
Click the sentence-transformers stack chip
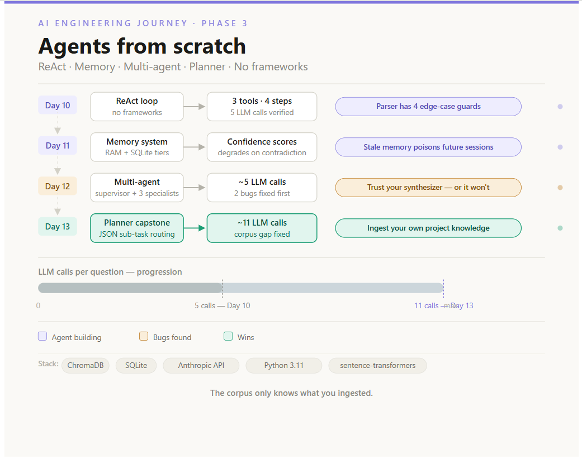pos(377,365)
